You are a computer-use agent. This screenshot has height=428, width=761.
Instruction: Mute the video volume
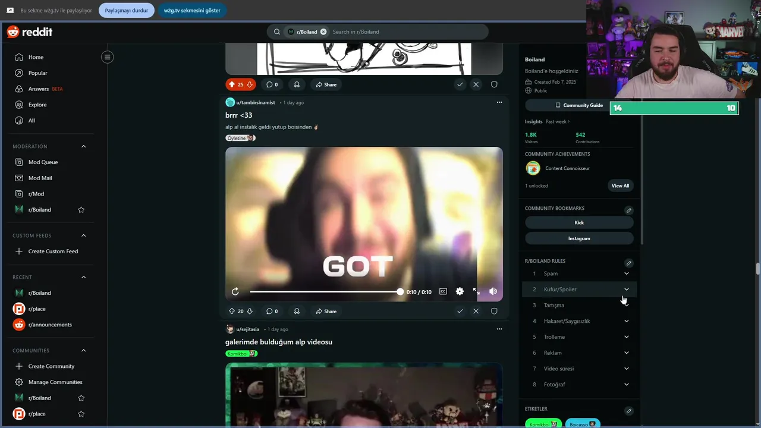tap(493, 291)
